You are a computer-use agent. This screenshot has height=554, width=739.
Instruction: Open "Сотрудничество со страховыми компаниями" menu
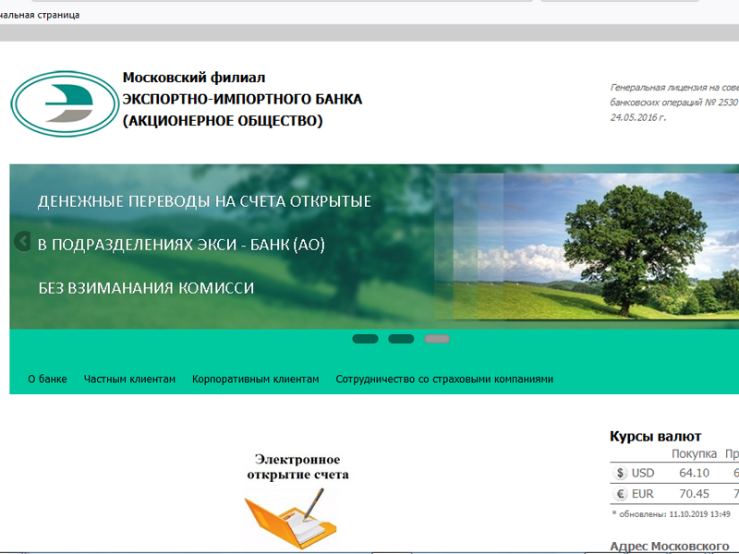coord(444,379)
